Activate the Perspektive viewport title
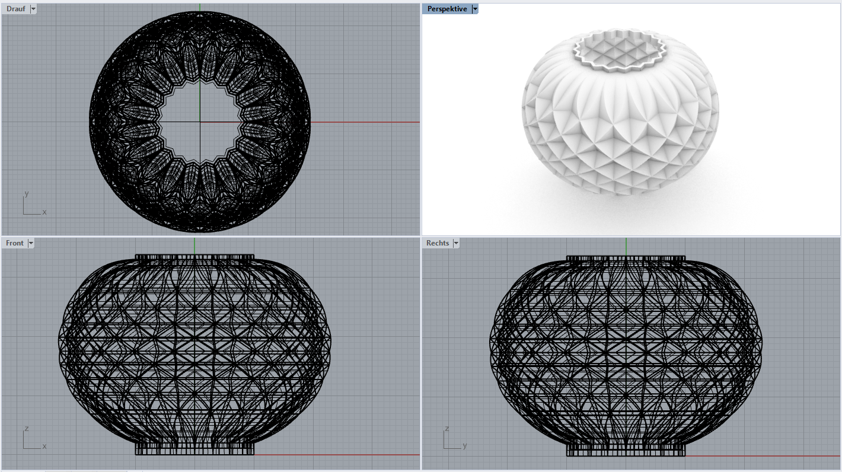The width and height of the screenshot is (842, 472). (446, 9)
